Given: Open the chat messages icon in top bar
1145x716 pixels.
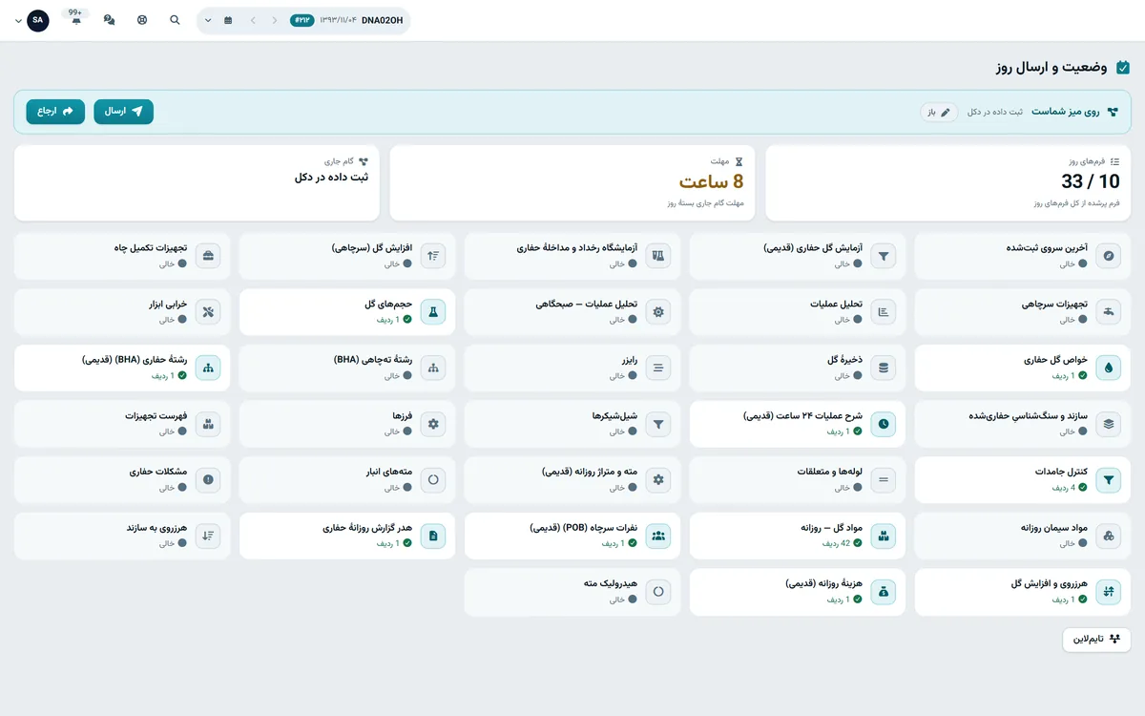Looking at the screenshot, I should coord(109,20).
